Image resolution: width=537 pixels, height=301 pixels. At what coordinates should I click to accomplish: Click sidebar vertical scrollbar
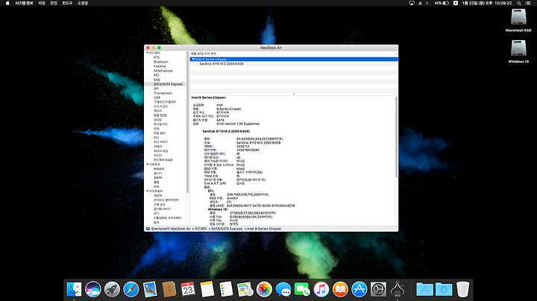[187, 122]
